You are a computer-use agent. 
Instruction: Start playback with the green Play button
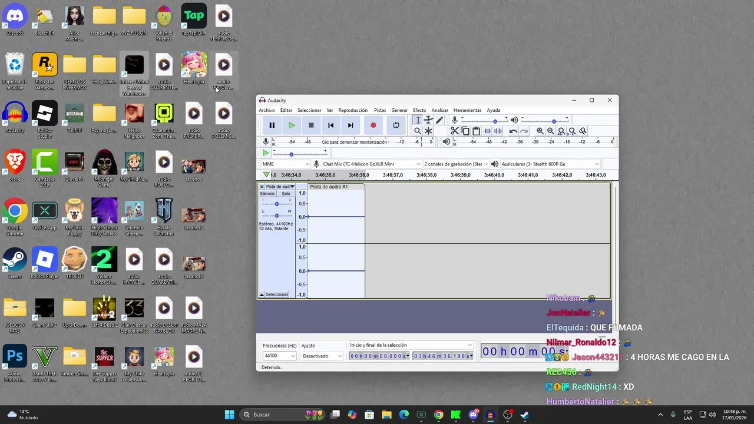click(292, 125)
